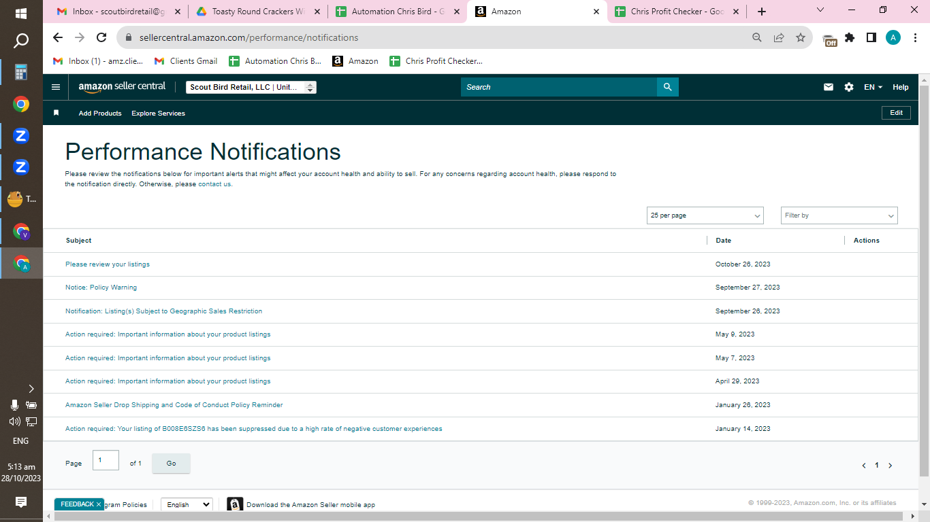Expand hidden taskbar tray icons chevron
The height and width of the screenshot is (522, 930).
pos(31,389)
